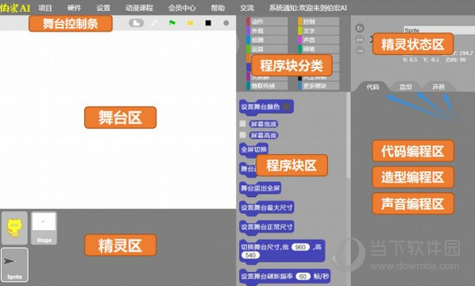The width and height of the screenshot is (475, 286).
Task: Click the 舞台退出全屏 block
Action: (x=261, y=188)
